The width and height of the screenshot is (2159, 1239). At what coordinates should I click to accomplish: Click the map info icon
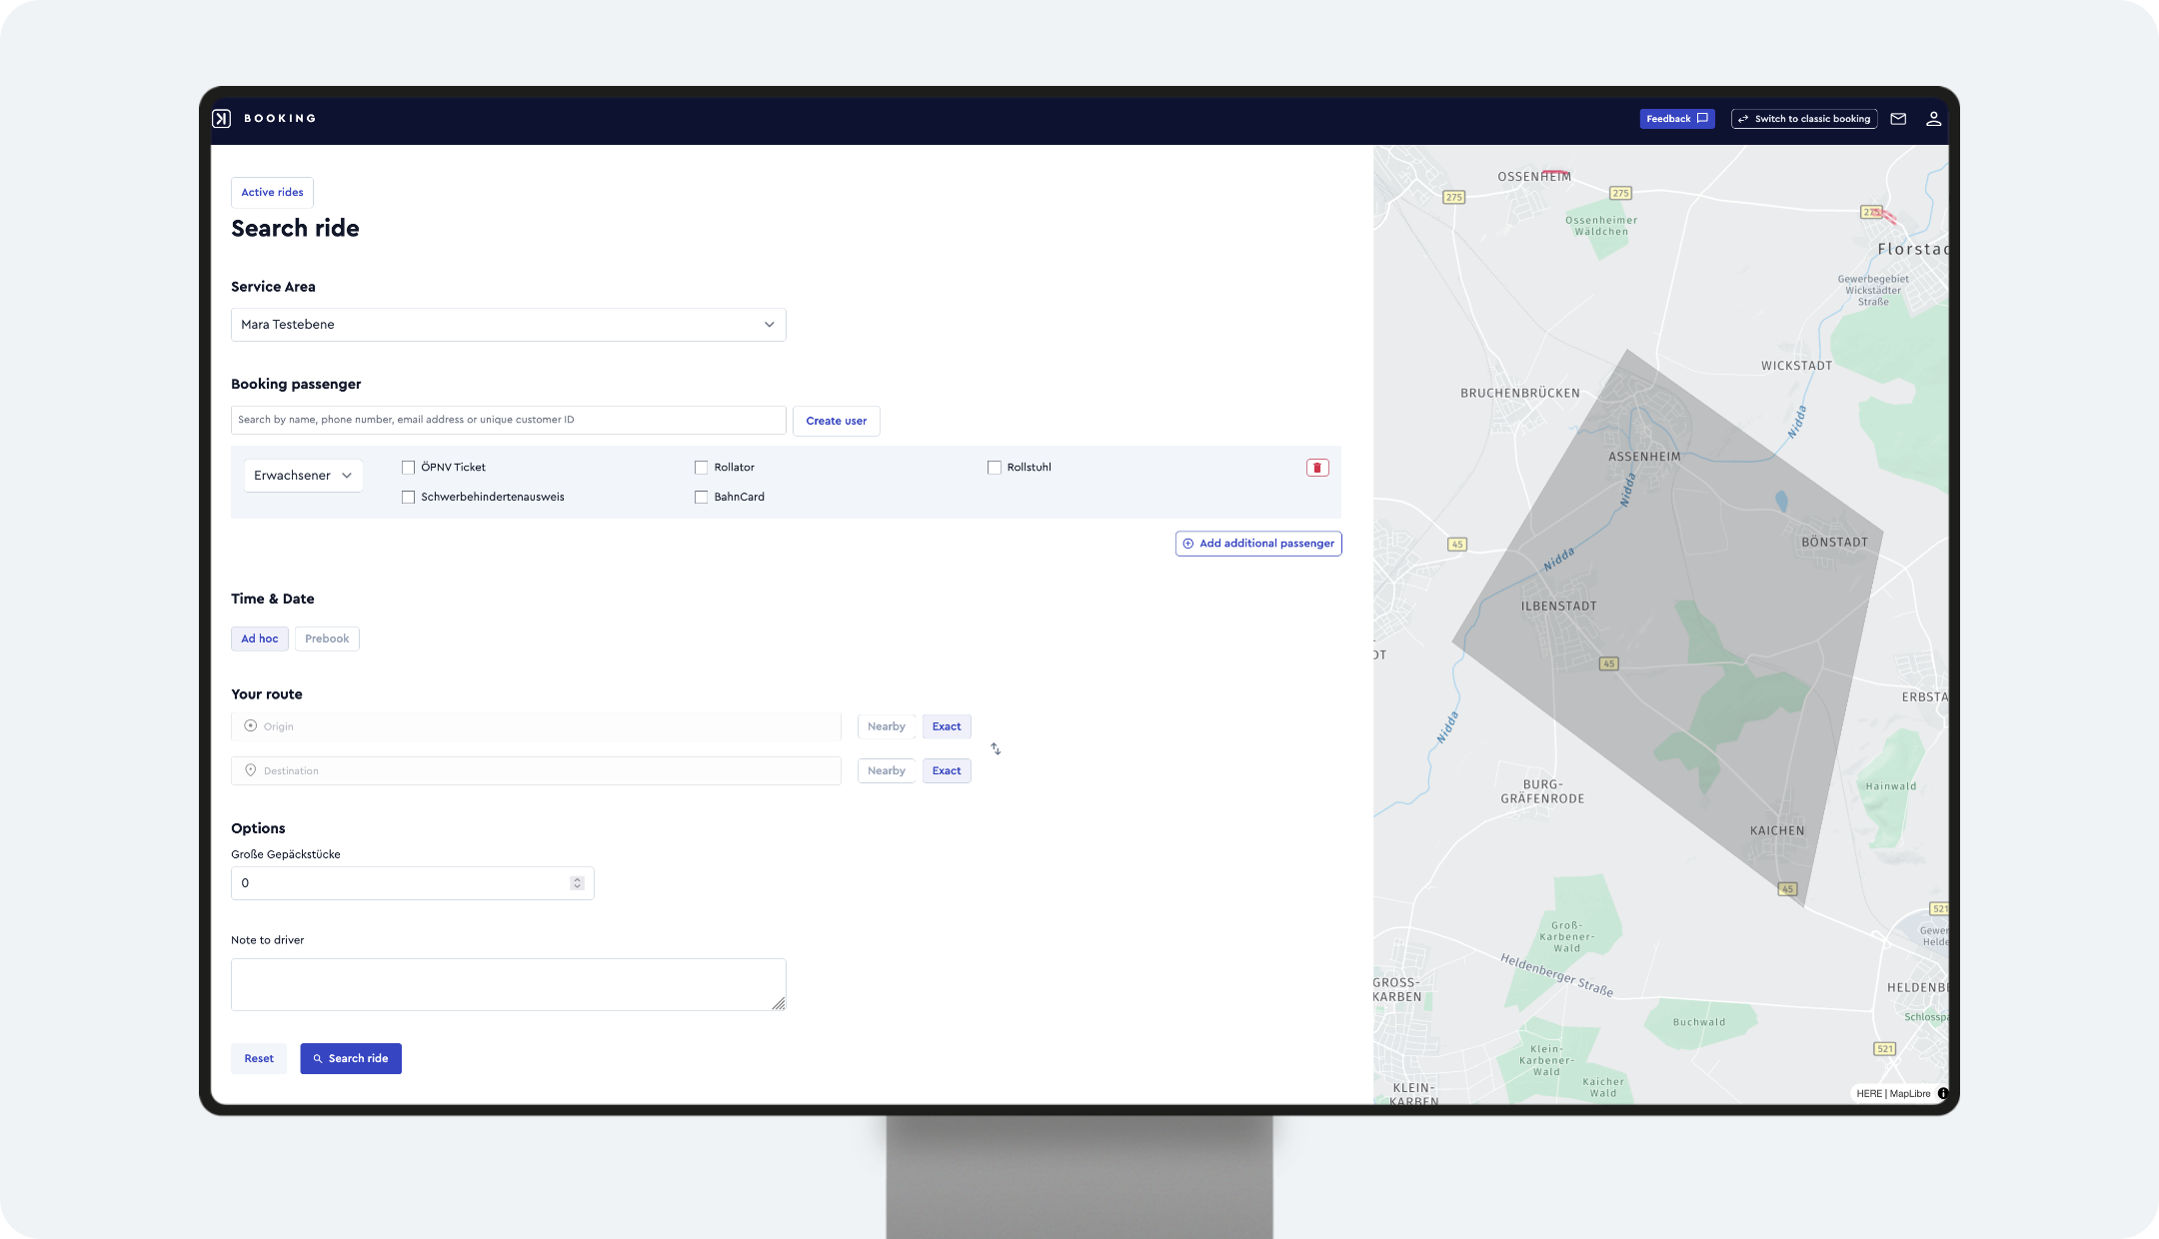1943,1093
